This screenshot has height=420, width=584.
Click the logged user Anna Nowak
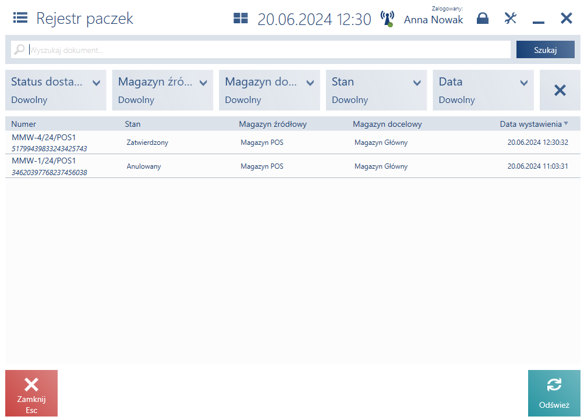pos(434,20)
